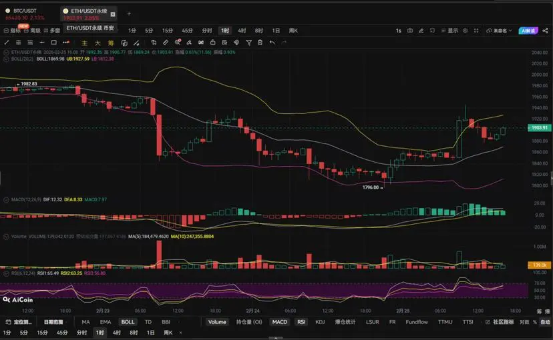Switch to the BTC/USDT tab
Image resolution: width=553 pixels, height=340 pixels.
[25, 14]
